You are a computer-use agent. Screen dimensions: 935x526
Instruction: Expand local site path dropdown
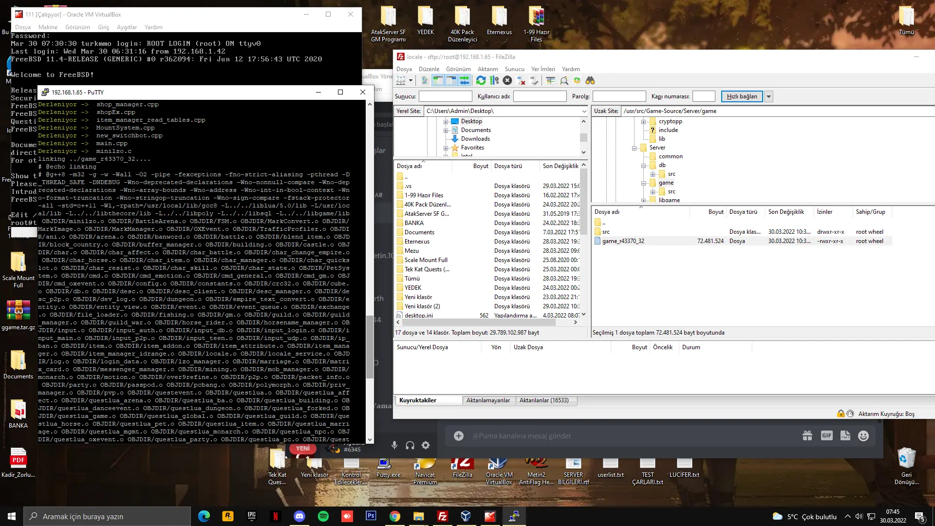tap(584, 111)
